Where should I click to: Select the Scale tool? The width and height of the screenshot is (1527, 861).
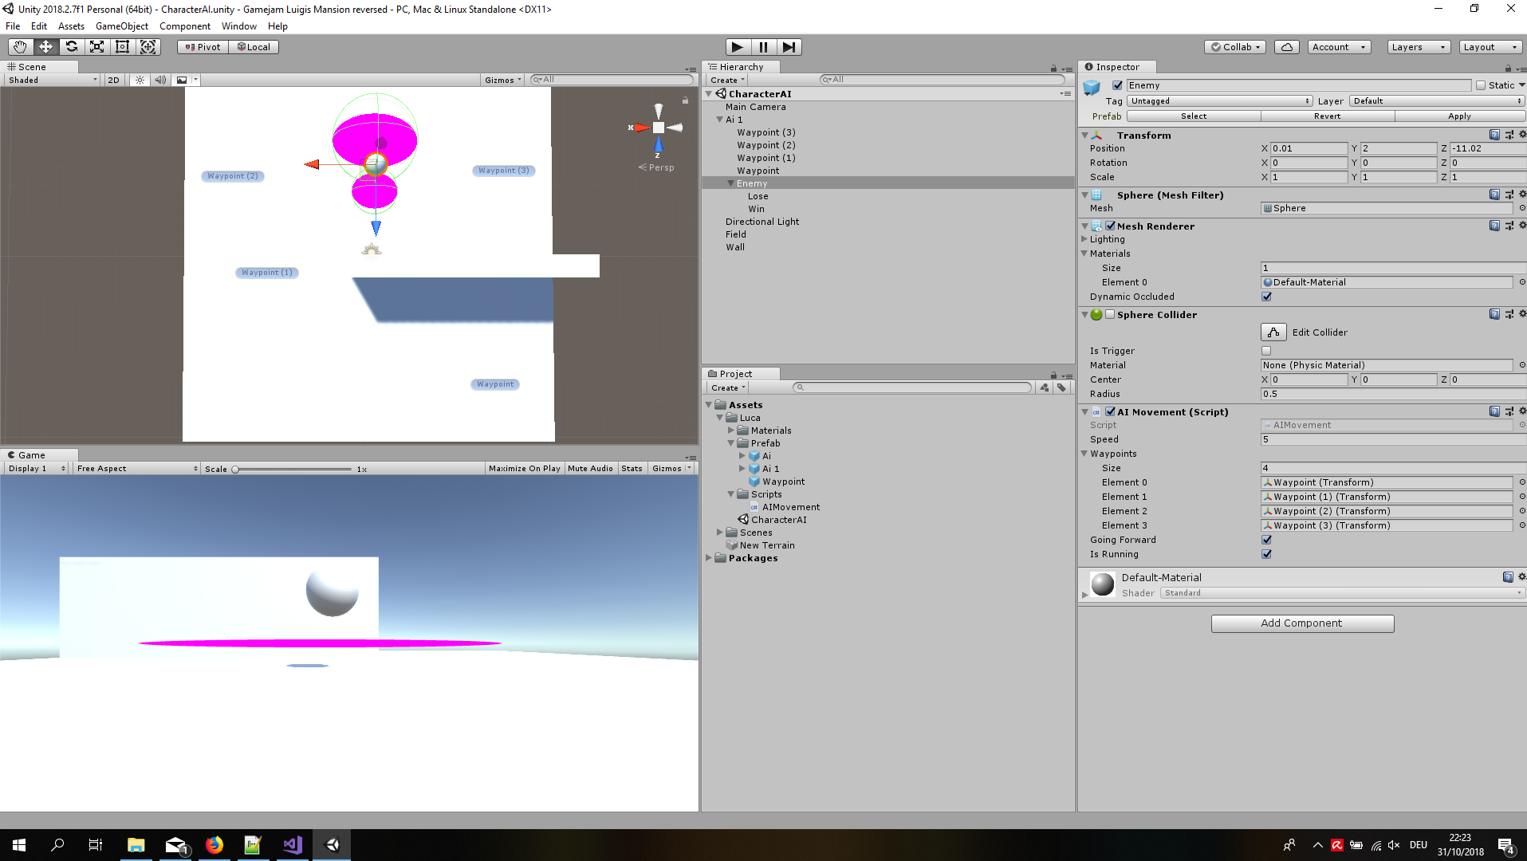coord(96,46)
